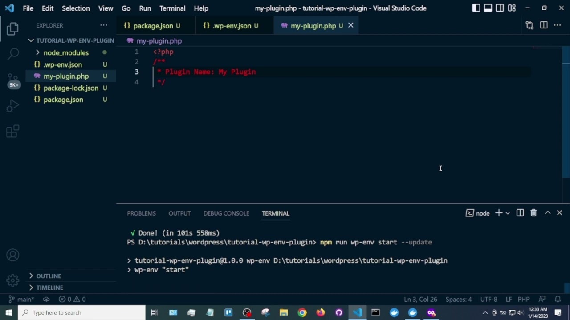Viewport: 570px width, 320px height.
Task: Open the Customize Layout icon
Action: [x=512, y=8]
